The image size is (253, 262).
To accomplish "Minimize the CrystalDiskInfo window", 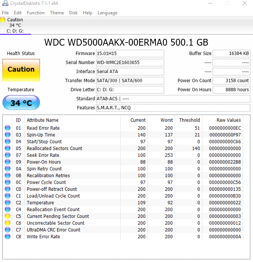I will pos(210,3).
